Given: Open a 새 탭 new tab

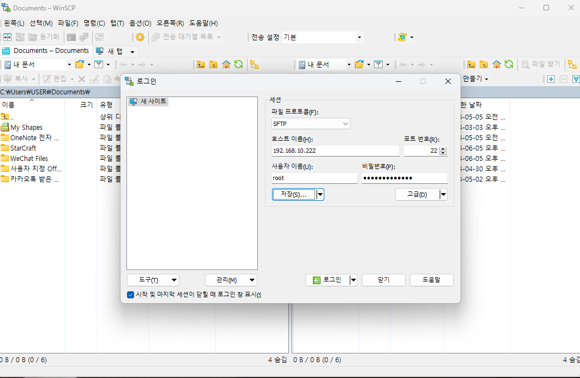Looking at the screenshot, I should (110, 51).
